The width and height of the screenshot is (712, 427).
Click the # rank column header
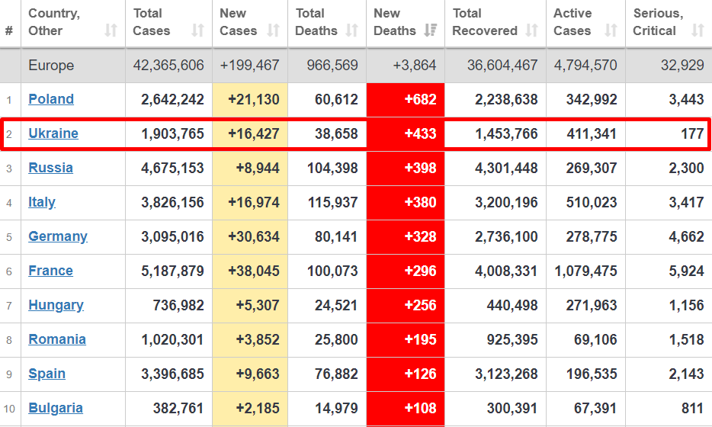tap(9, 30)
